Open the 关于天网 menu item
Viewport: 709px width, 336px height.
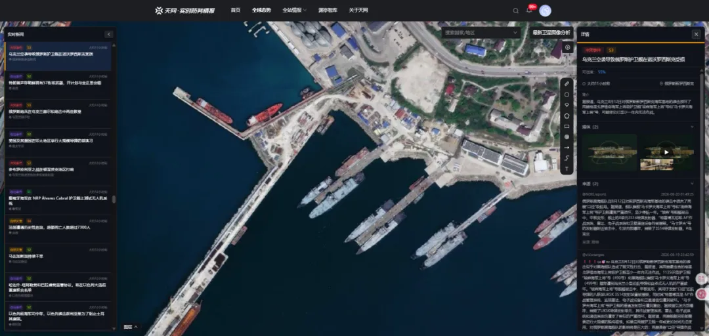pos(358,10)
